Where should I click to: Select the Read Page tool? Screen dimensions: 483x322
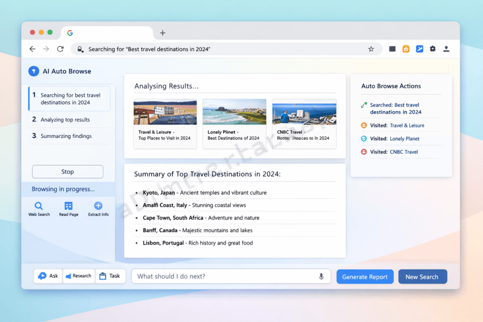(x=68, y=208)
